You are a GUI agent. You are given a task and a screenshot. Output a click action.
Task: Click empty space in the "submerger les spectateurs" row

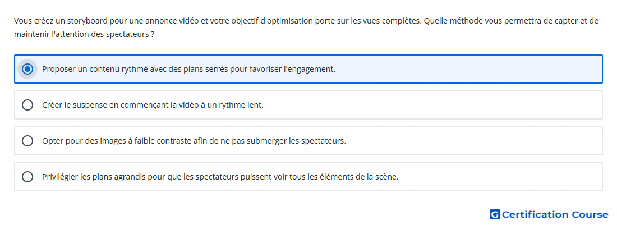click(472, 141)
